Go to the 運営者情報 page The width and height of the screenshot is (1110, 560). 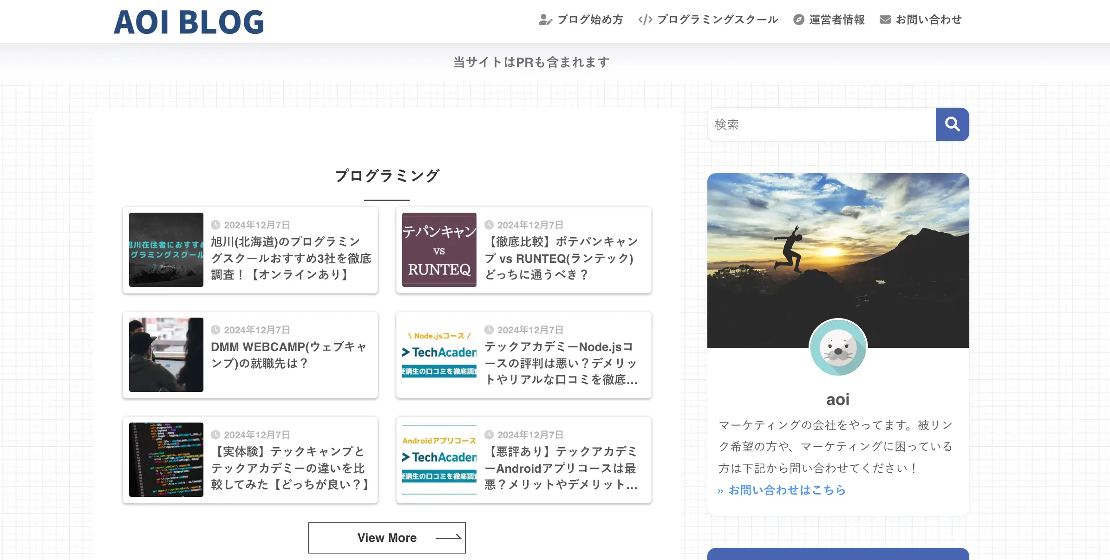click(837, 20)
